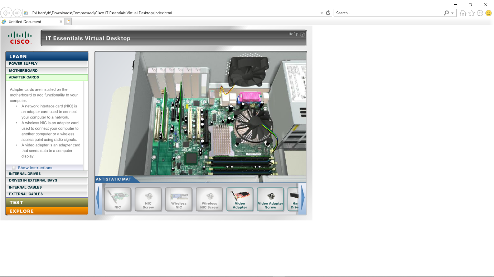Click the 'A network interface card (NIC) is' bullet
Image resolution: width=494 pixels, height=277 pixels.
click(49, 106)
